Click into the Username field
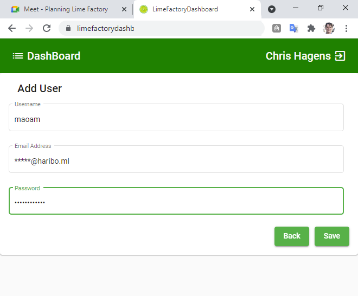The height and width of the screenshot is (296, 358). point(176,119)
